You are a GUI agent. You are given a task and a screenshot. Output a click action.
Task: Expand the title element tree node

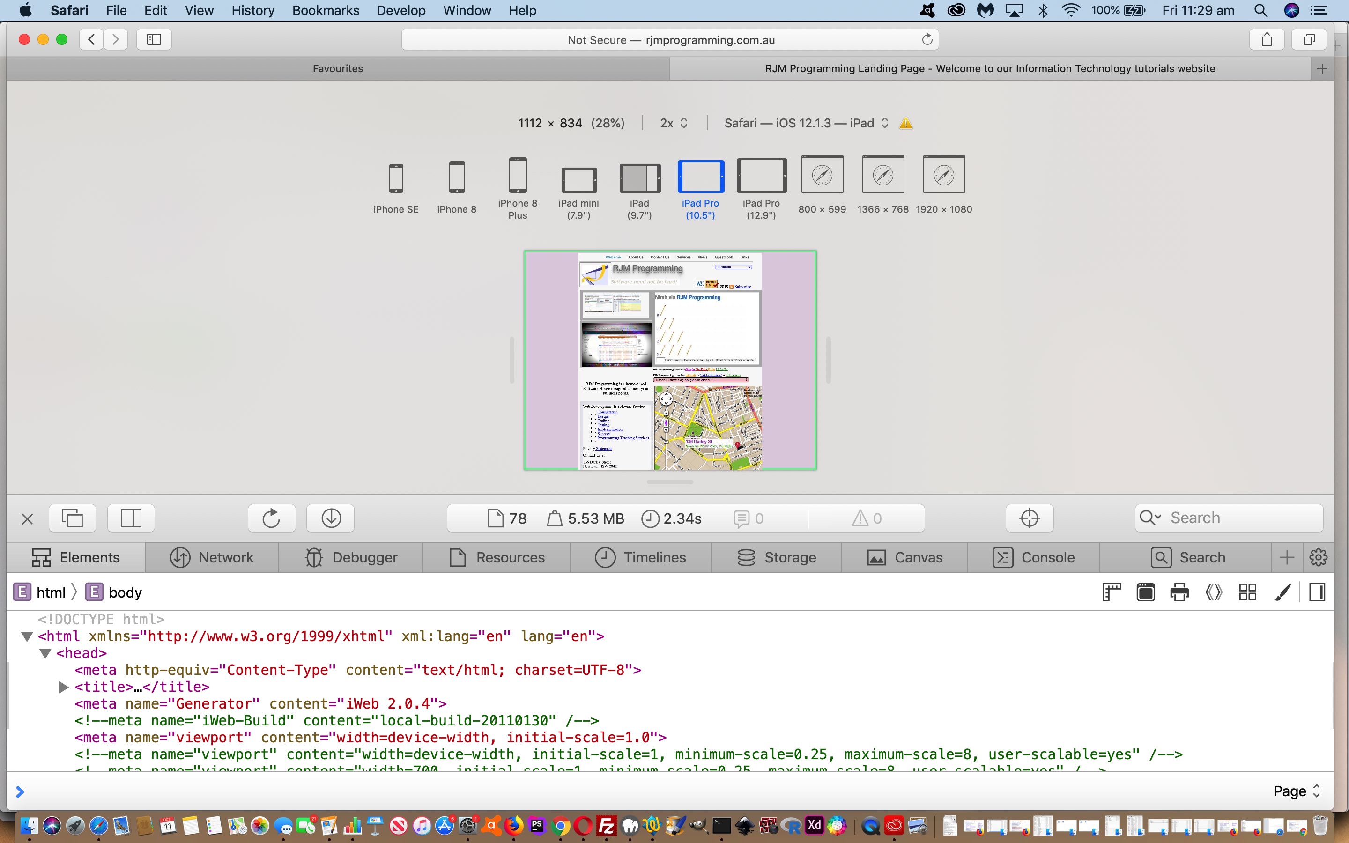tap(62, 687)
